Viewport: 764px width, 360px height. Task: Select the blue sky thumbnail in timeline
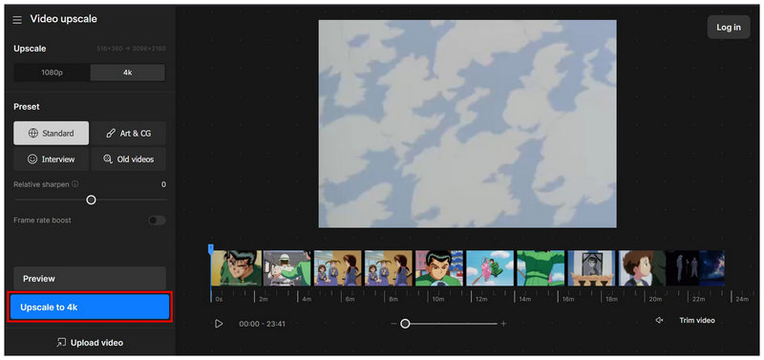coord(490,268)
